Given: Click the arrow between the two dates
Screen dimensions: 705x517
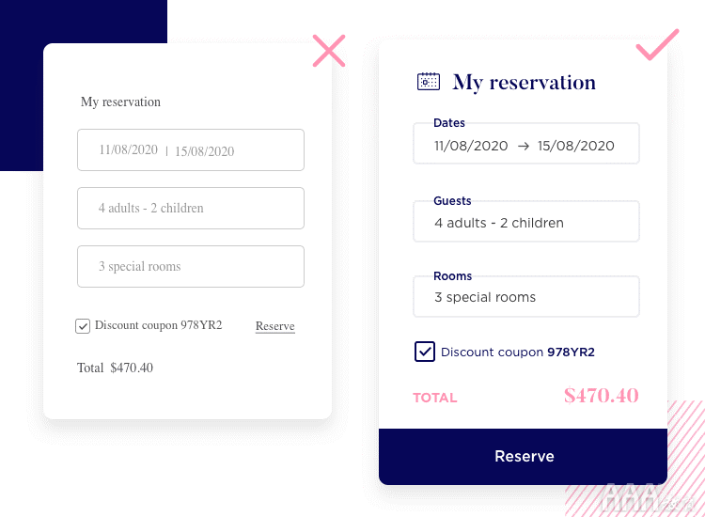Looking at the screenshot, I should [523, 146].
